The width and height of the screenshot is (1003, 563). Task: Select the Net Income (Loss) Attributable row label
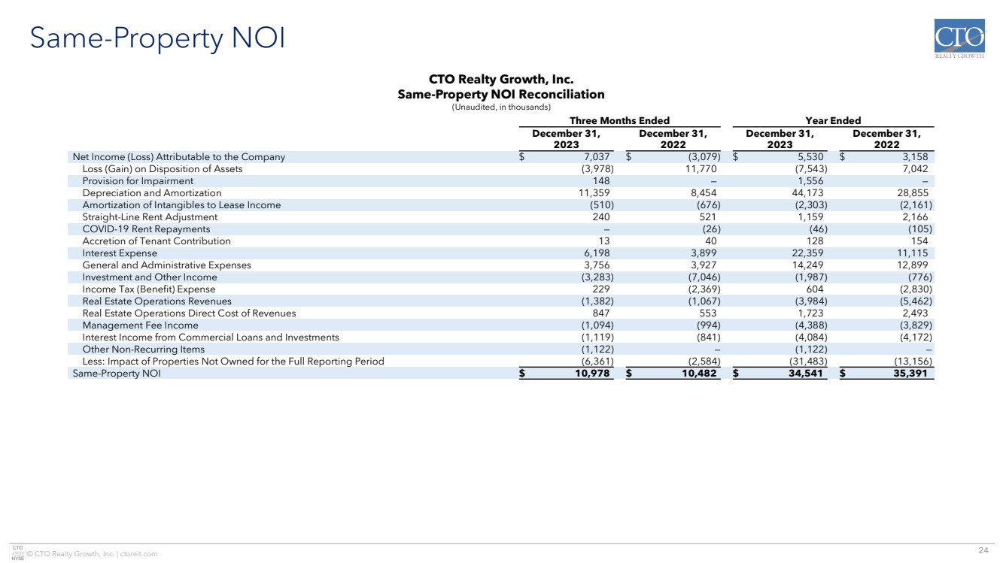coord(179,157)
